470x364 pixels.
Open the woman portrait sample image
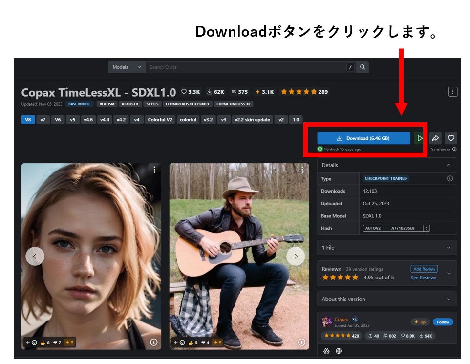click(91, 257)
